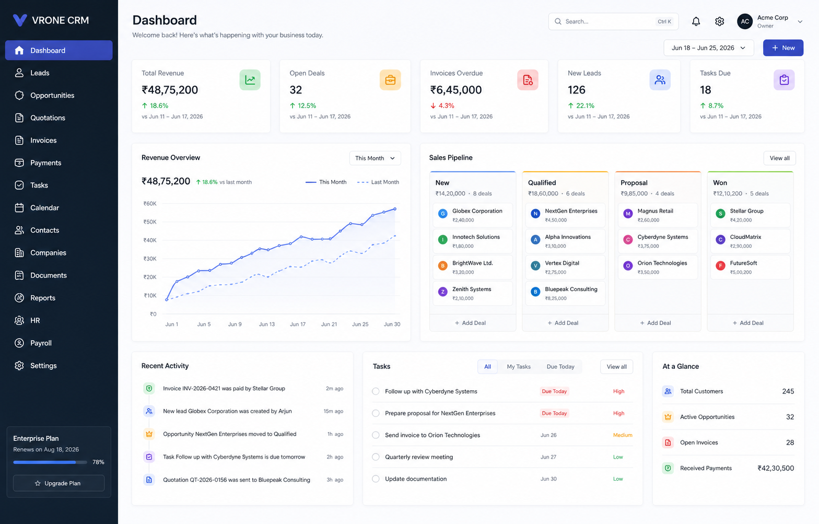Open the Jun 18 – Jun 25 date range dropdown
The image size is (819, 524).
(x=708, y=48)
